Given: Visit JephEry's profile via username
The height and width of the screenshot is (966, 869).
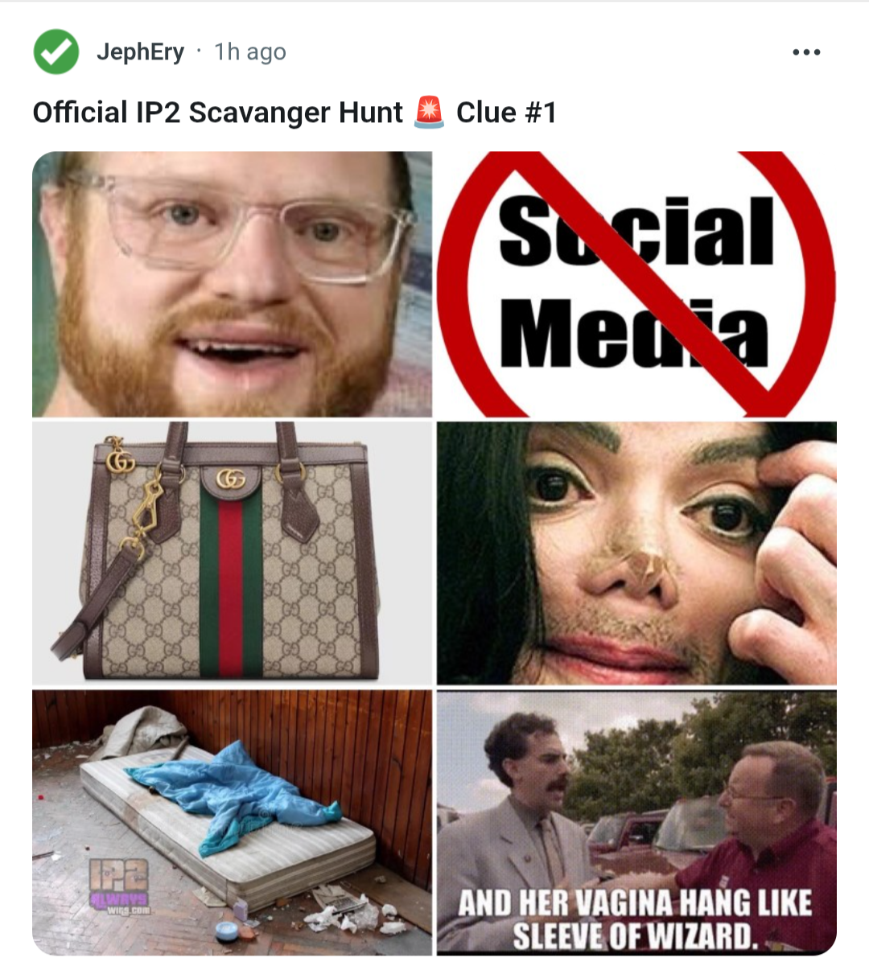Looking at the screenshot, I should (141, 52).
